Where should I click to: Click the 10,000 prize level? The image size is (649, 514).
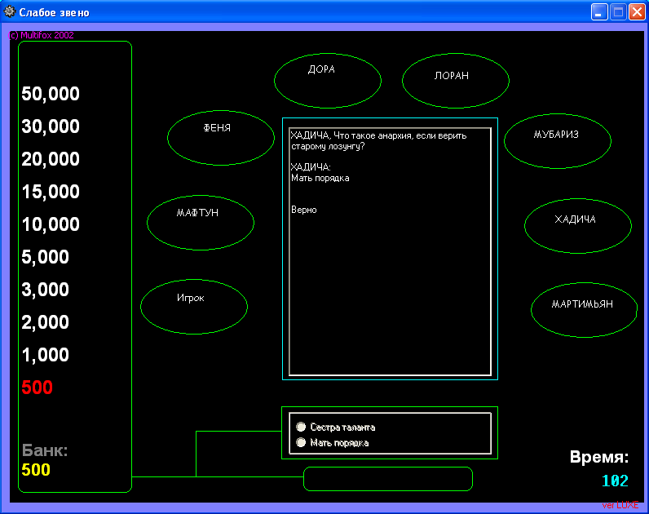point(51,224)
